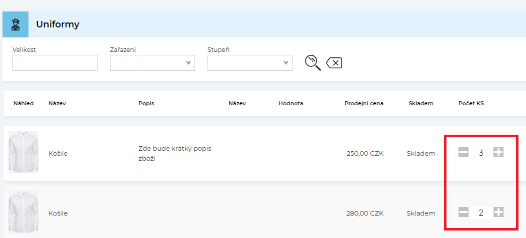Focus the Velikost text field
Image resolution: width=526 pixels, height=238 pixels.
click(55, 63)
